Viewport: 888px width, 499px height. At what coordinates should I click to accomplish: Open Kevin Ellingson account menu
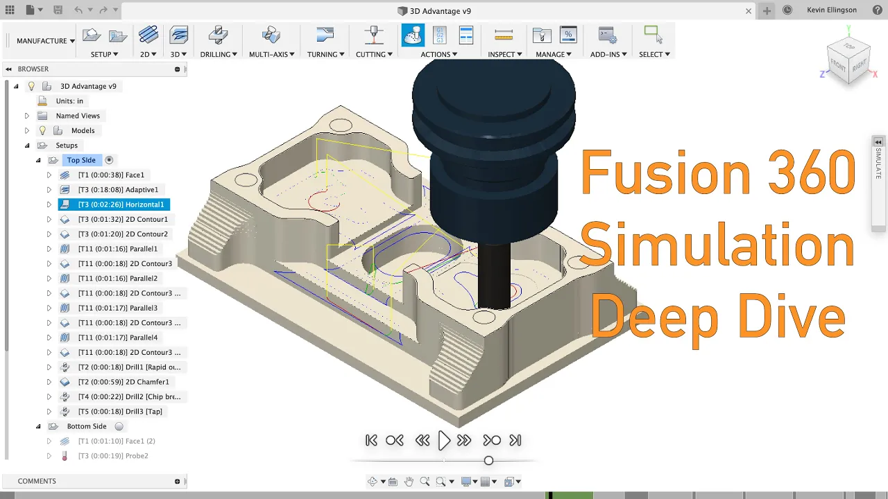[x=832, y=10]
